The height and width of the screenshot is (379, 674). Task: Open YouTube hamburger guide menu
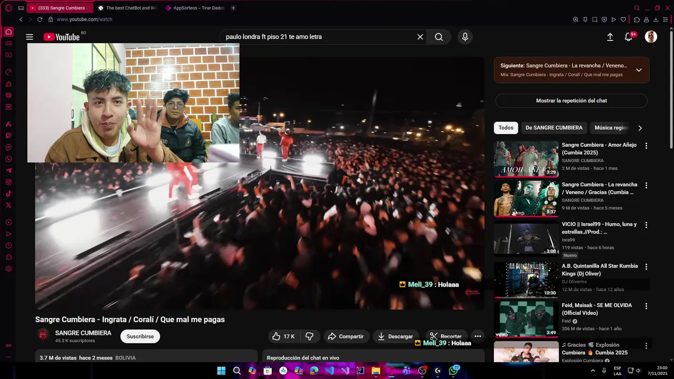tap(29, 37)
